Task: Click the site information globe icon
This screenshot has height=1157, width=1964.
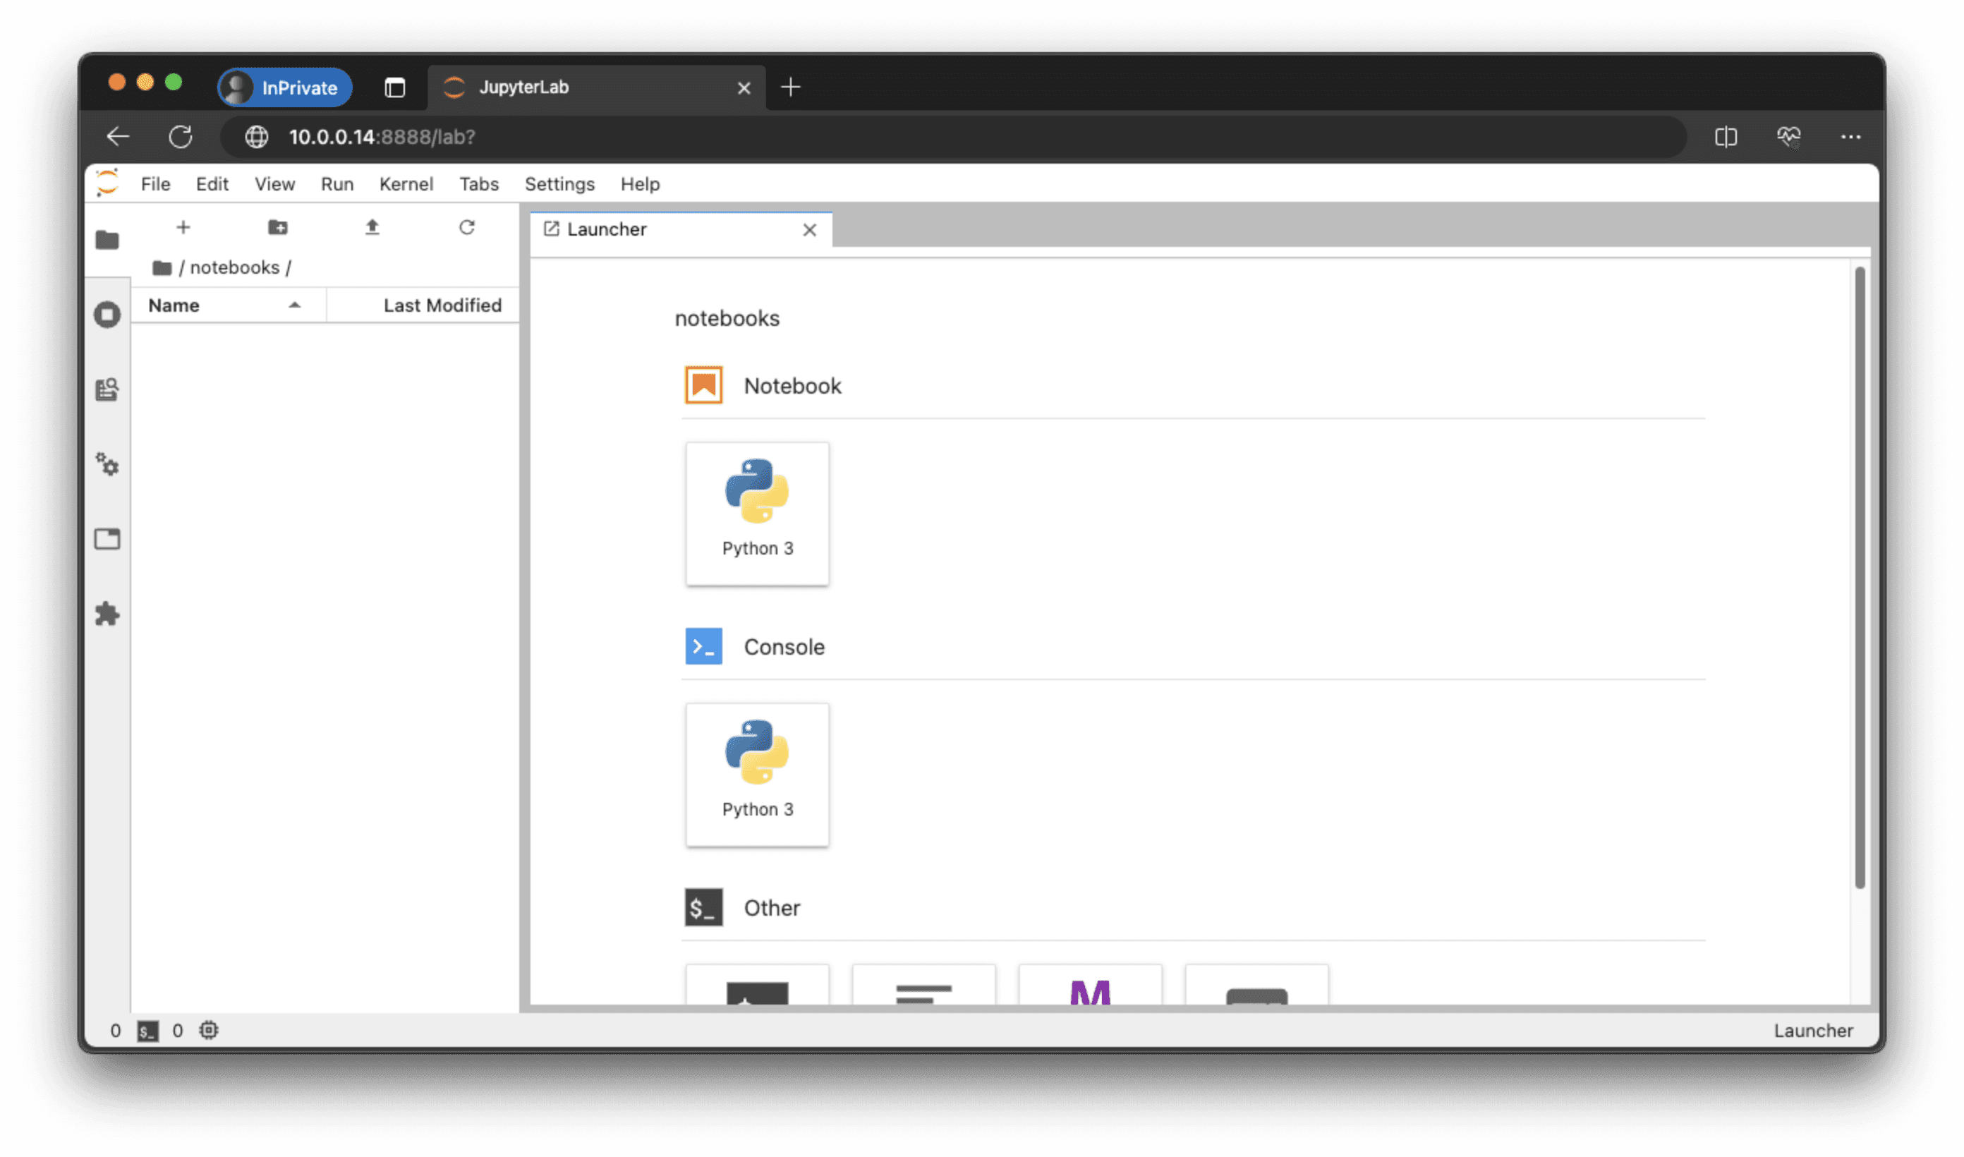Action: 256,136
